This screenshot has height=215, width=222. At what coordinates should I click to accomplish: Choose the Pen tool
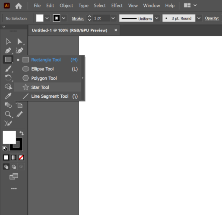[8, 51]
